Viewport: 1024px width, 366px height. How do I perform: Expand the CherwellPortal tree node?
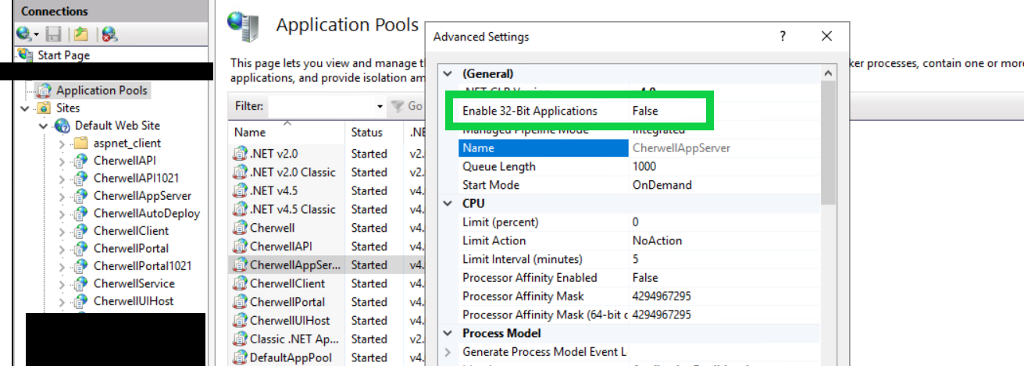pyautogui.click(x=62, y=248)
